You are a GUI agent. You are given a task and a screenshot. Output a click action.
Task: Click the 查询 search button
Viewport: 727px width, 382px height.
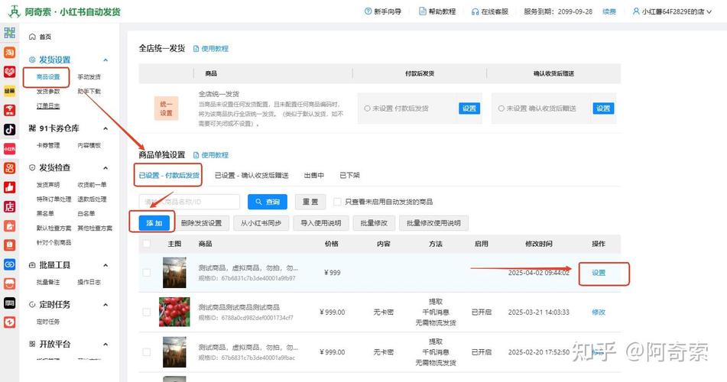pyautogui.click(x=268, y=202)
